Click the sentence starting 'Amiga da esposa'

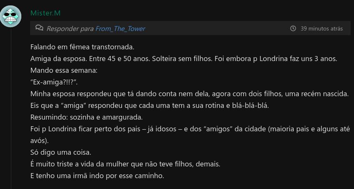click(183, 59)
